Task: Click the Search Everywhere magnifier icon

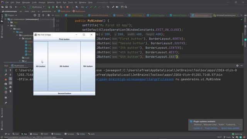Action: point(126,7)
